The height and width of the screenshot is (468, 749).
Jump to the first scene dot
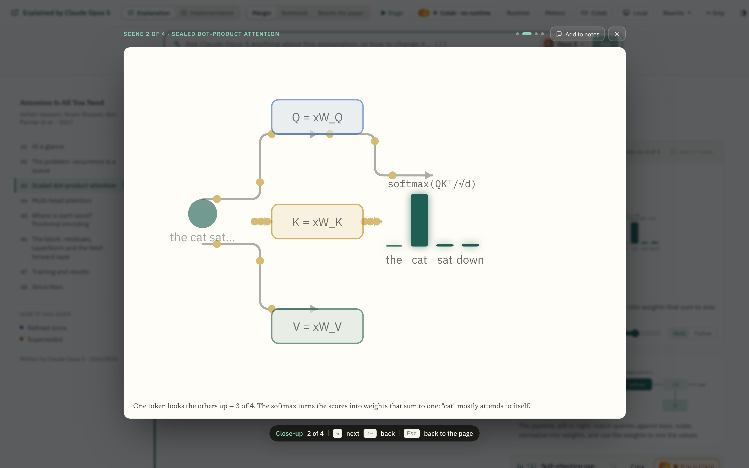[518, 34]
